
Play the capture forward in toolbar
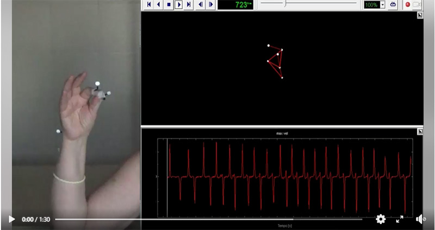(x=179, y=4)
